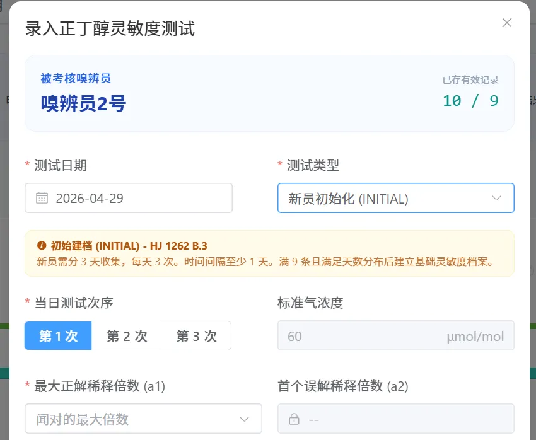Screen dimensions: 536x440
Task: Click the 已存有效记录 label
Action: coord(470,79)
